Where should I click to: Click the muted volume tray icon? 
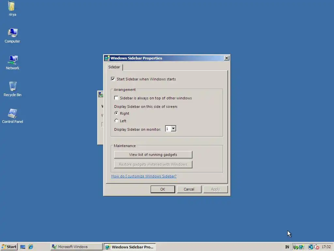click(317, 247)
